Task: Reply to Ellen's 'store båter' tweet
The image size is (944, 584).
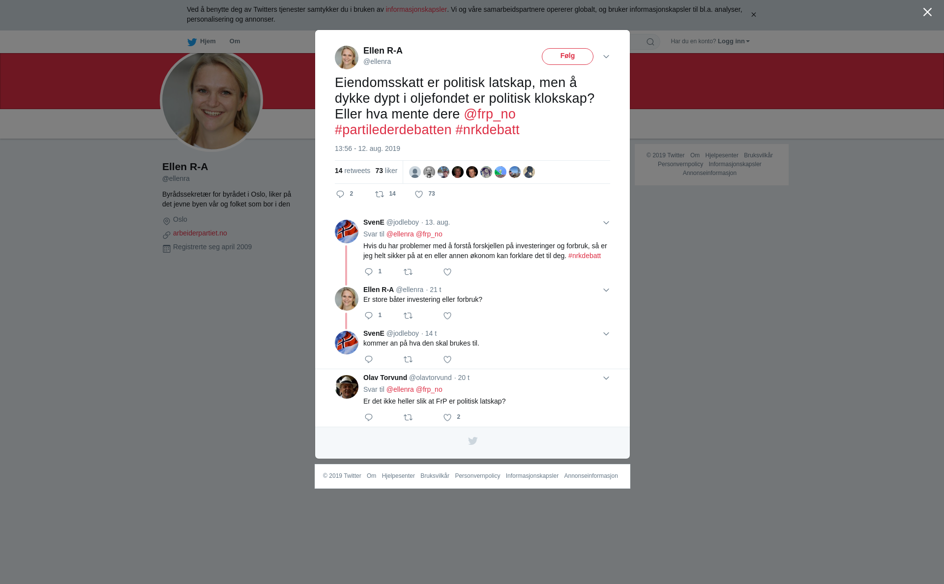Action: (369, 316)
